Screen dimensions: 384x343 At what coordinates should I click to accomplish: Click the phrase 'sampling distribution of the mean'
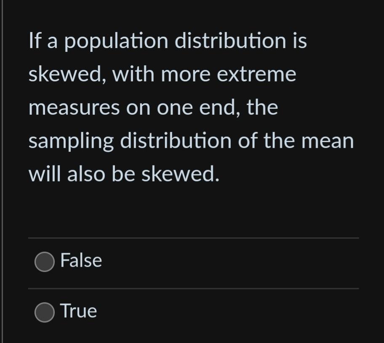[x=192, y=140]
